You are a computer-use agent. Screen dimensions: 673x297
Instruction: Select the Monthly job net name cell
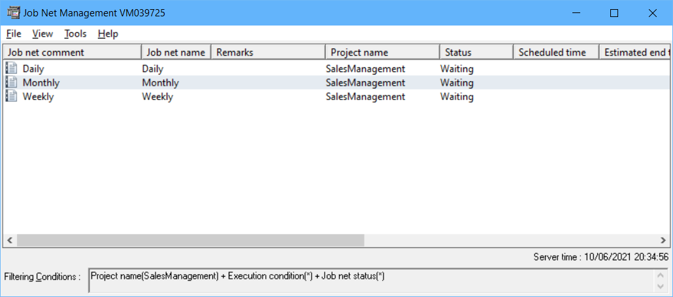161,82
